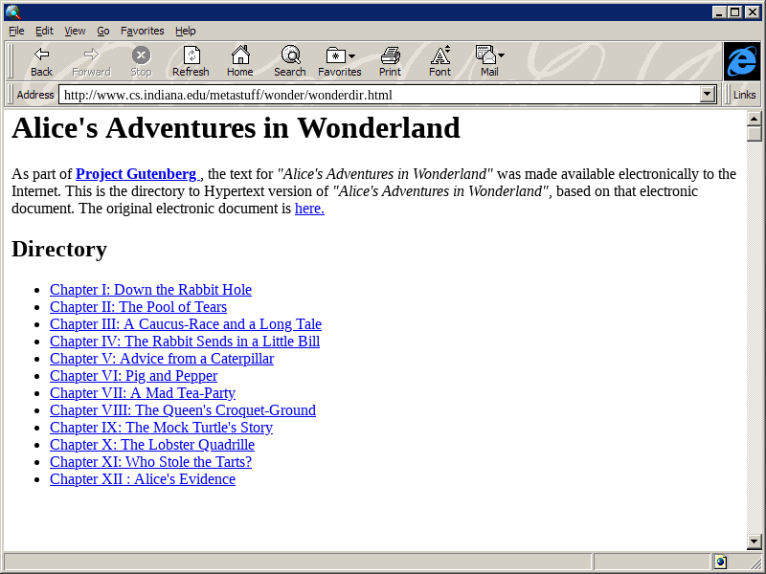Click the Address bar label
Viewport: 766px width, 574px height.
point(35,95)
